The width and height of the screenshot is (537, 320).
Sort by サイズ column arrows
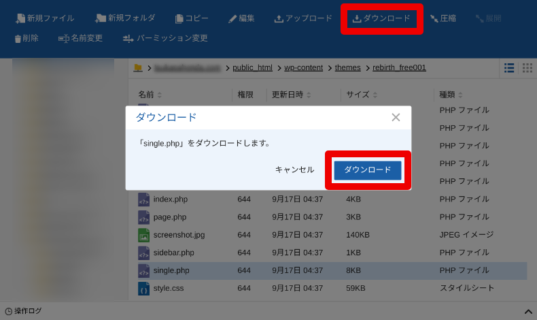coord(375,95)
